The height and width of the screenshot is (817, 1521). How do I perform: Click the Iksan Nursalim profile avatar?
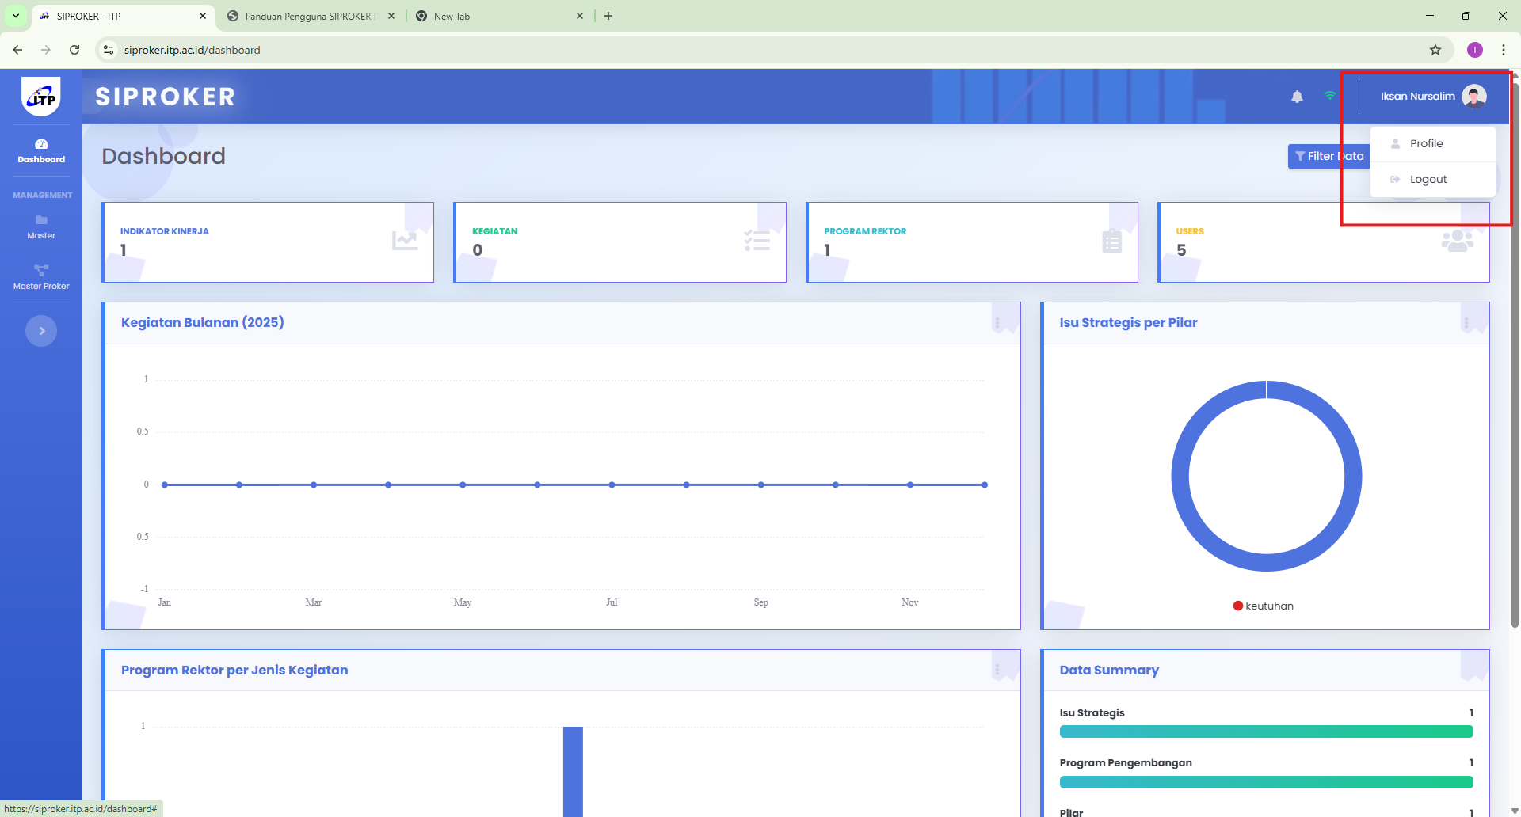click(x=1474, y=96)
